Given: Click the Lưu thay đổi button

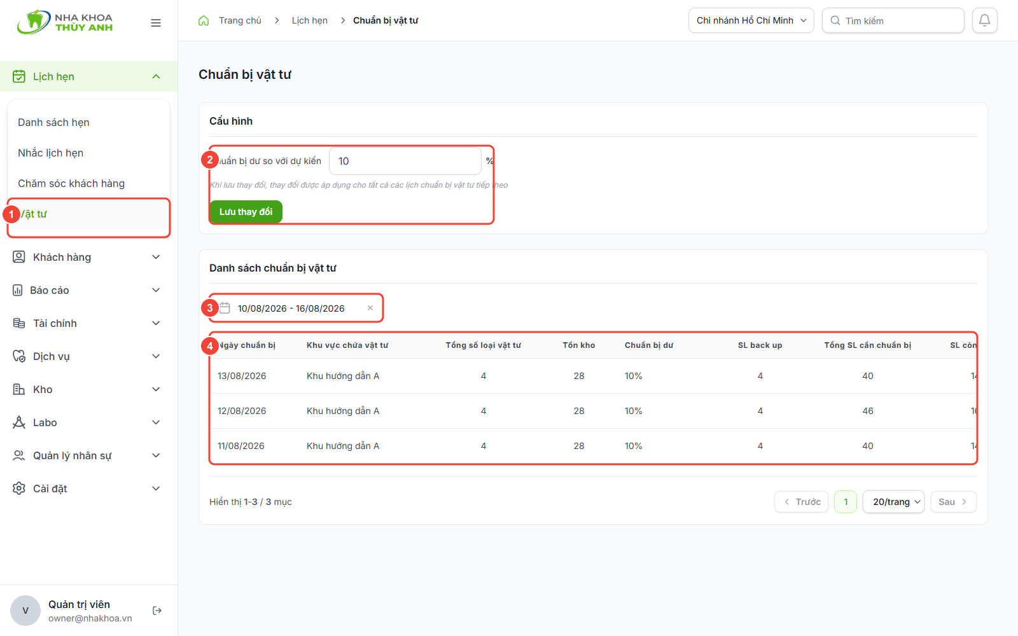Looking at the screenshot, I should pos(246,212).
